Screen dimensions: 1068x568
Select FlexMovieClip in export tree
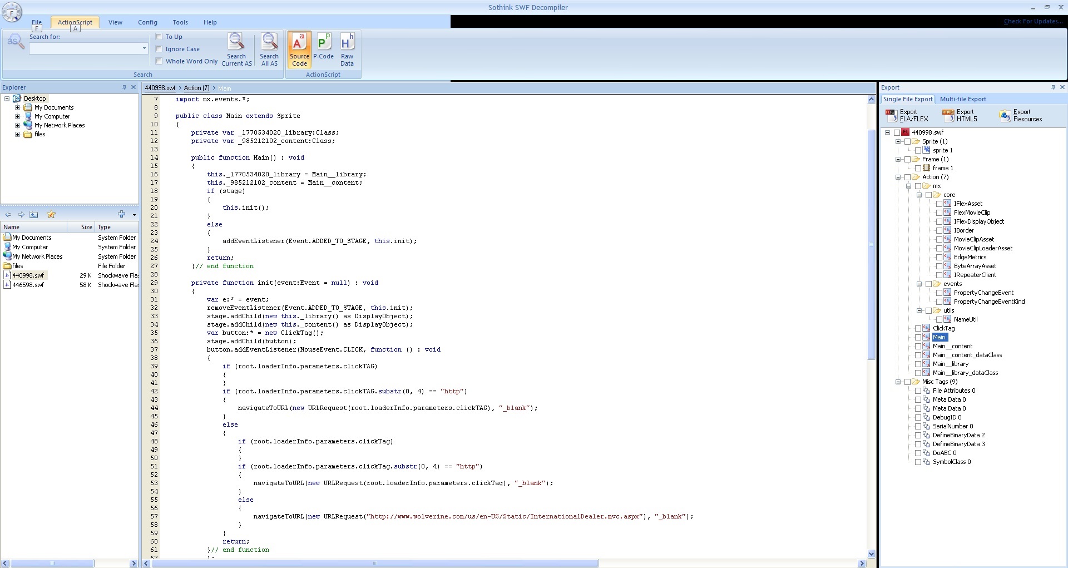point(972,213)
